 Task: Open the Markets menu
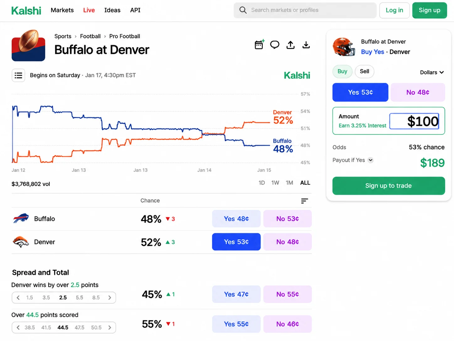point(62,10)
